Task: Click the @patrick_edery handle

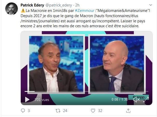Action: coord(59,5)
